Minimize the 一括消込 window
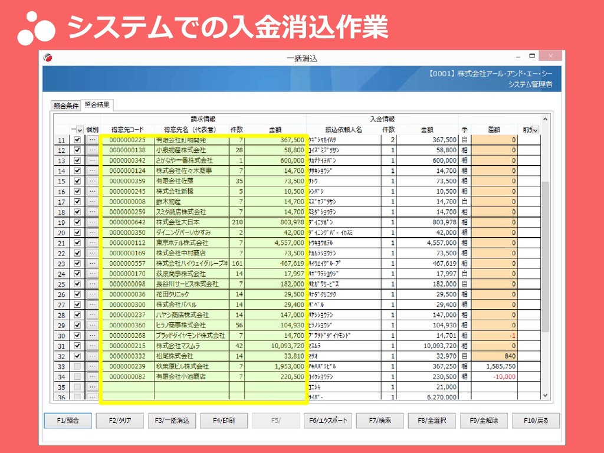The image size is (604, 453). pos(518,57)
